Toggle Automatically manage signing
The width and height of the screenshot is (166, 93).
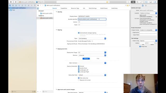point(79,33)
